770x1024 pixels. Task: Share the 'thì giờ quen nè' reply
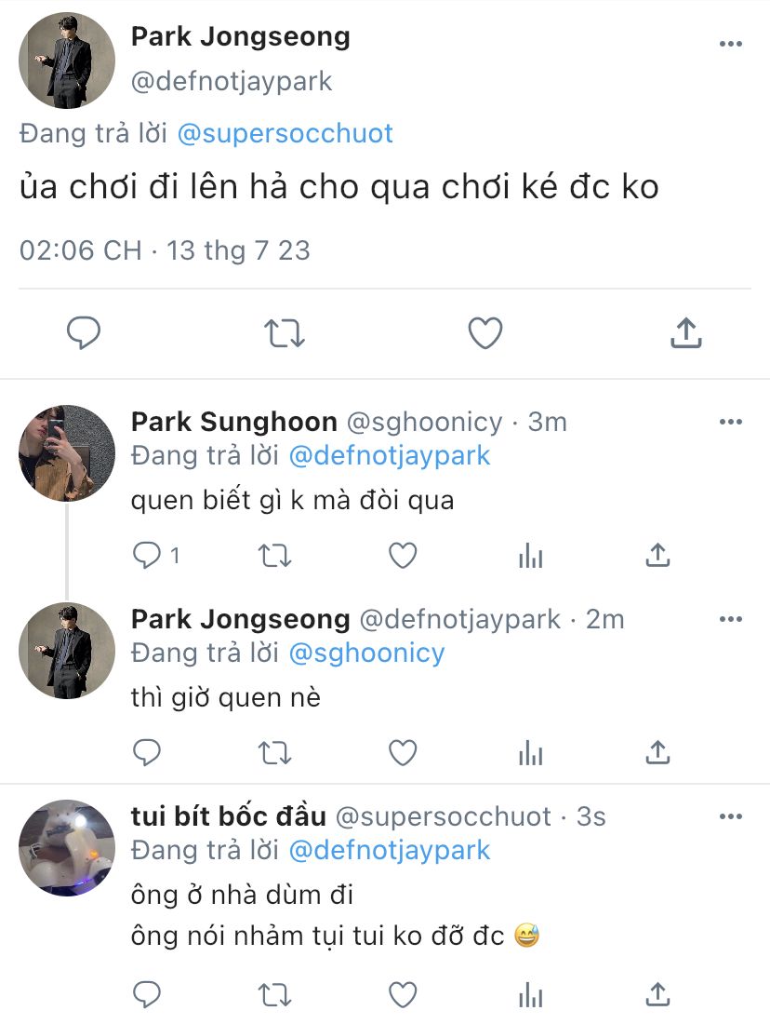pos(657,751)
